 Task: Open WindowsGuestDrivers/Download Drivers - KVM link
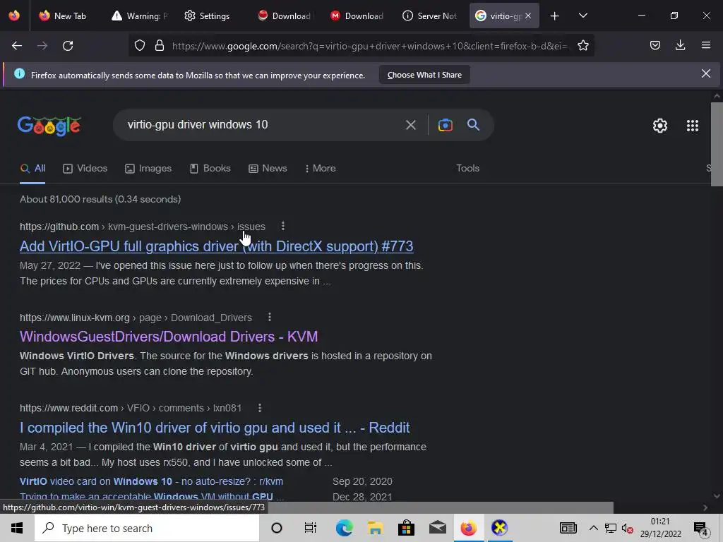click(169, 337)
